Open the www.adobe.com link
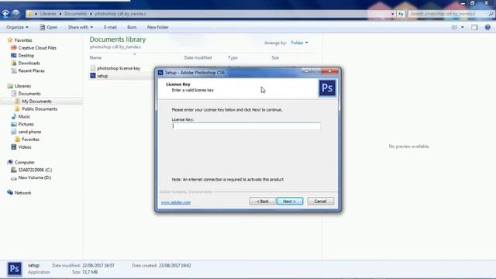The width and height of the screenshot is (496, 279). 176,202
